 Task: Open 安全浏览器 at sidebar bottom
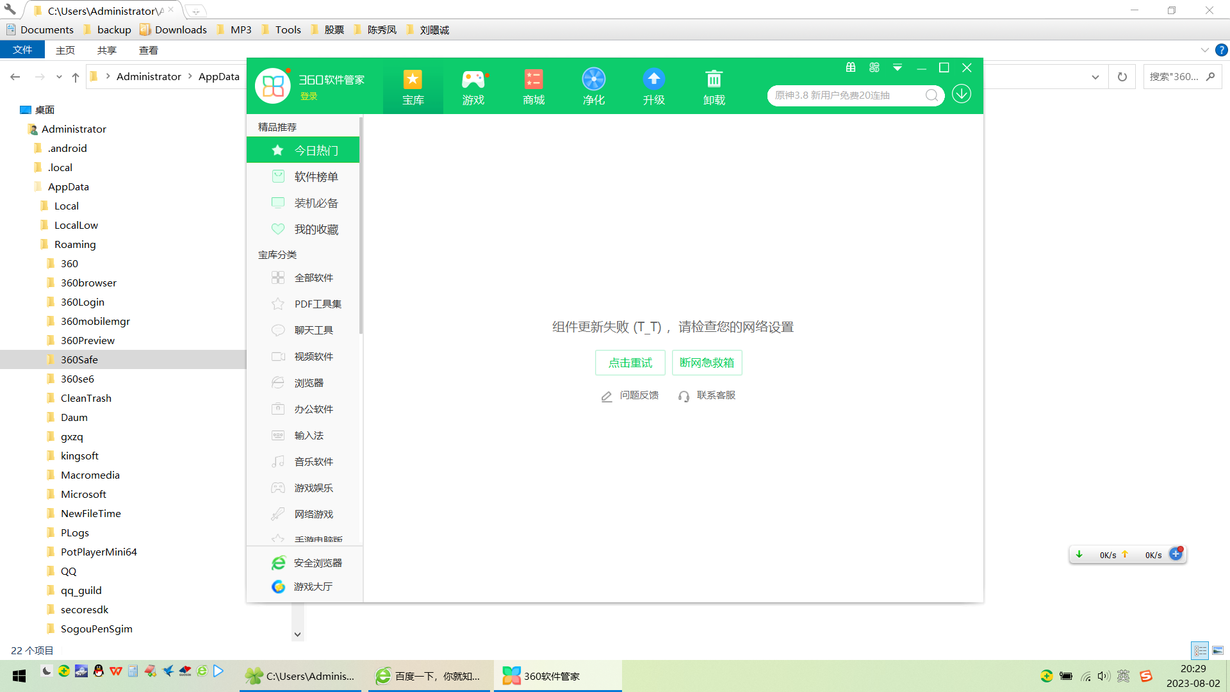pyautogui.click(x=306, y=563)
